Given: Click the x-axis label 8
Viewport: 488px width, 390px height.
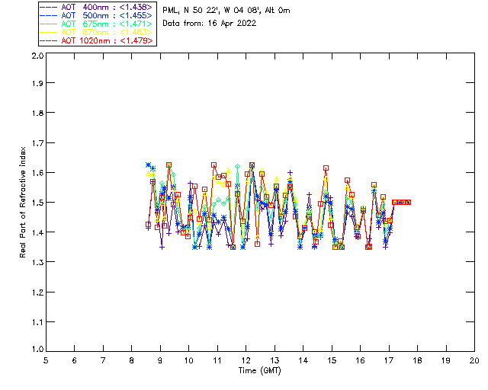Looking at the screenshot, I should [132, 360].
